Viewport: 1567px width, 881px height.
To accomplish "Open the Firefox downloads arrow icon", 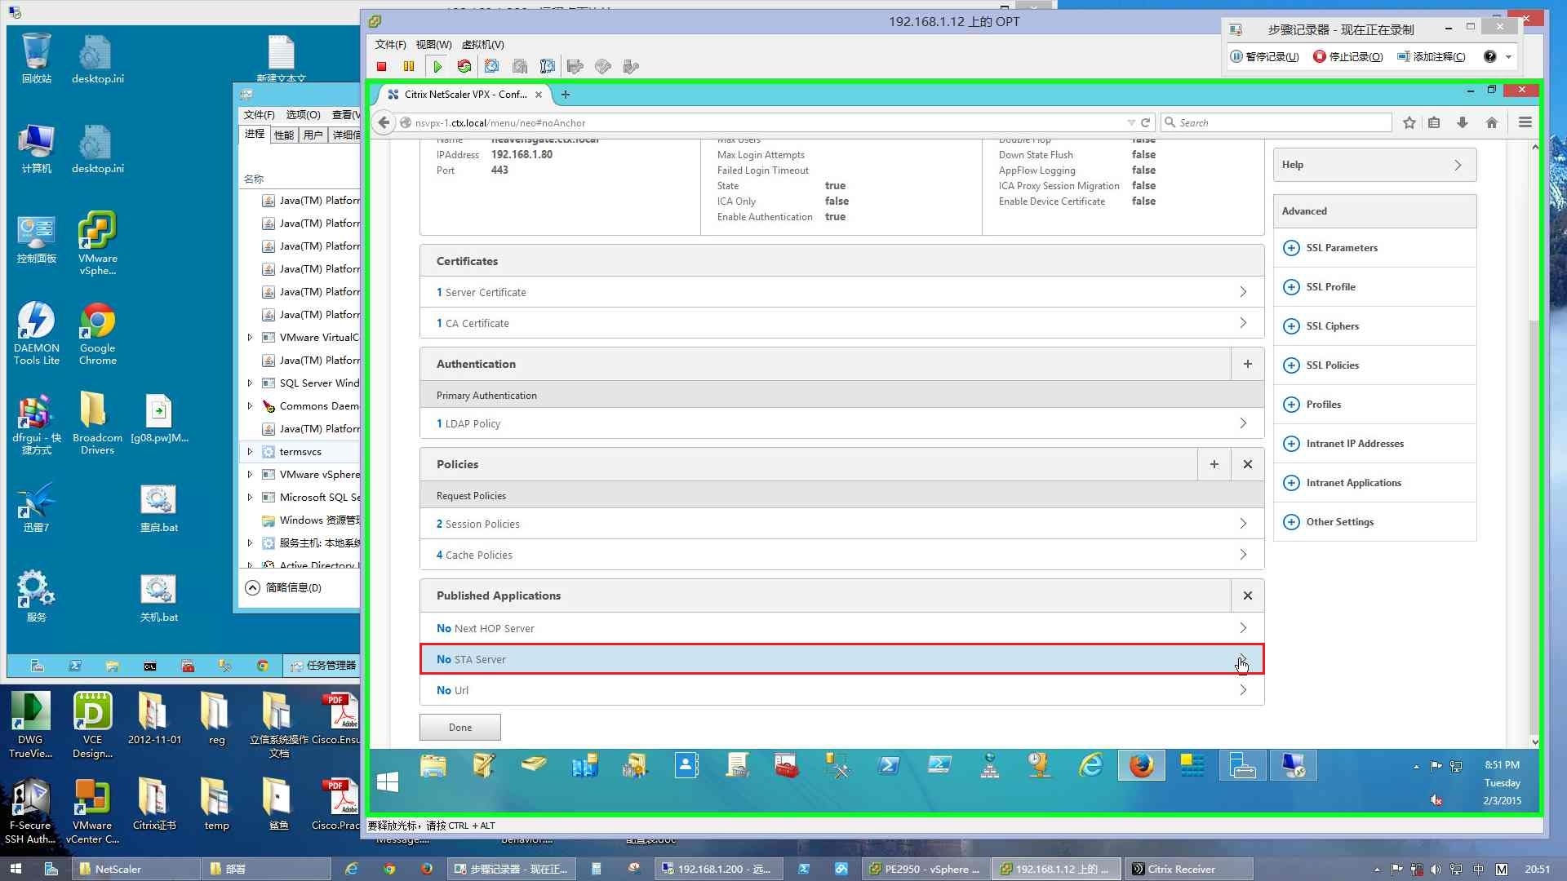I will point(1463,122).
